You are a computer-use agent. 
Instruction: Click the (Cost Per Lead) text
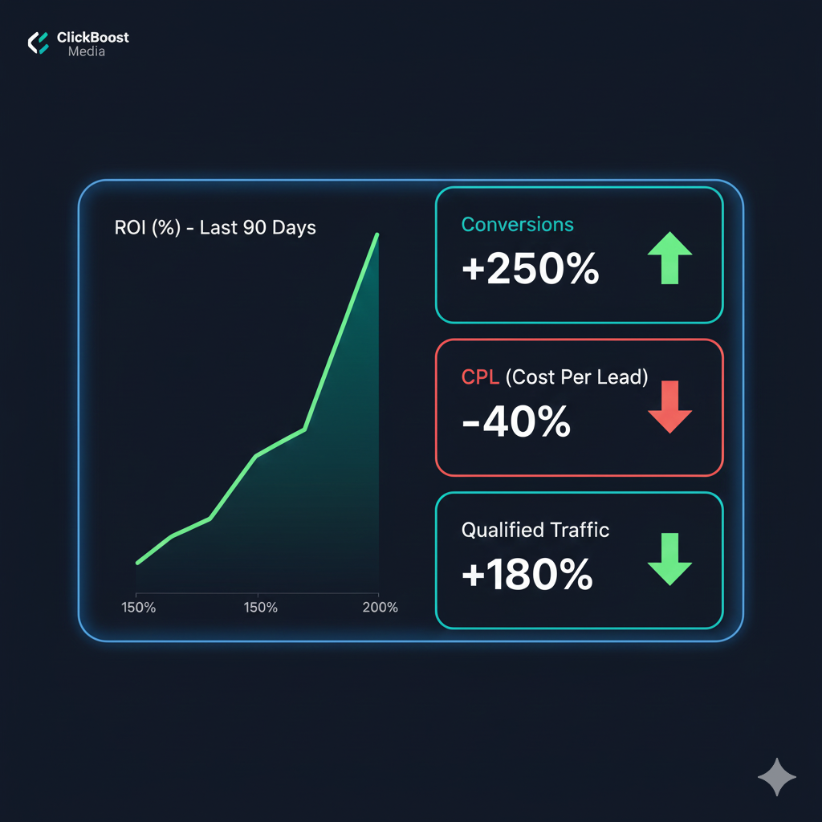point(577,376)
